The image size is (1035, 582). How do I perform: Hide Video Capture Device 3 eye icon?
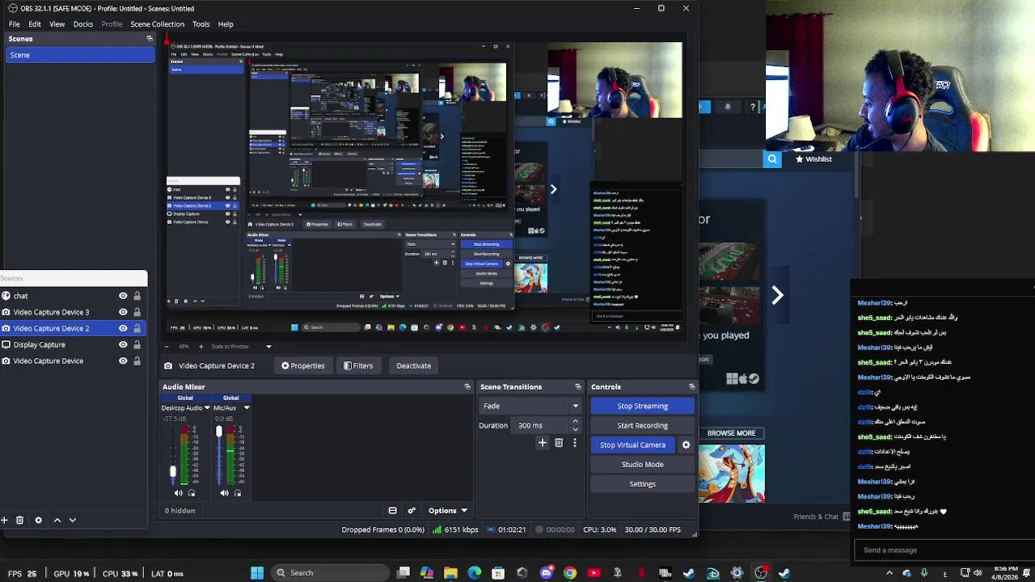click(123, 312)
